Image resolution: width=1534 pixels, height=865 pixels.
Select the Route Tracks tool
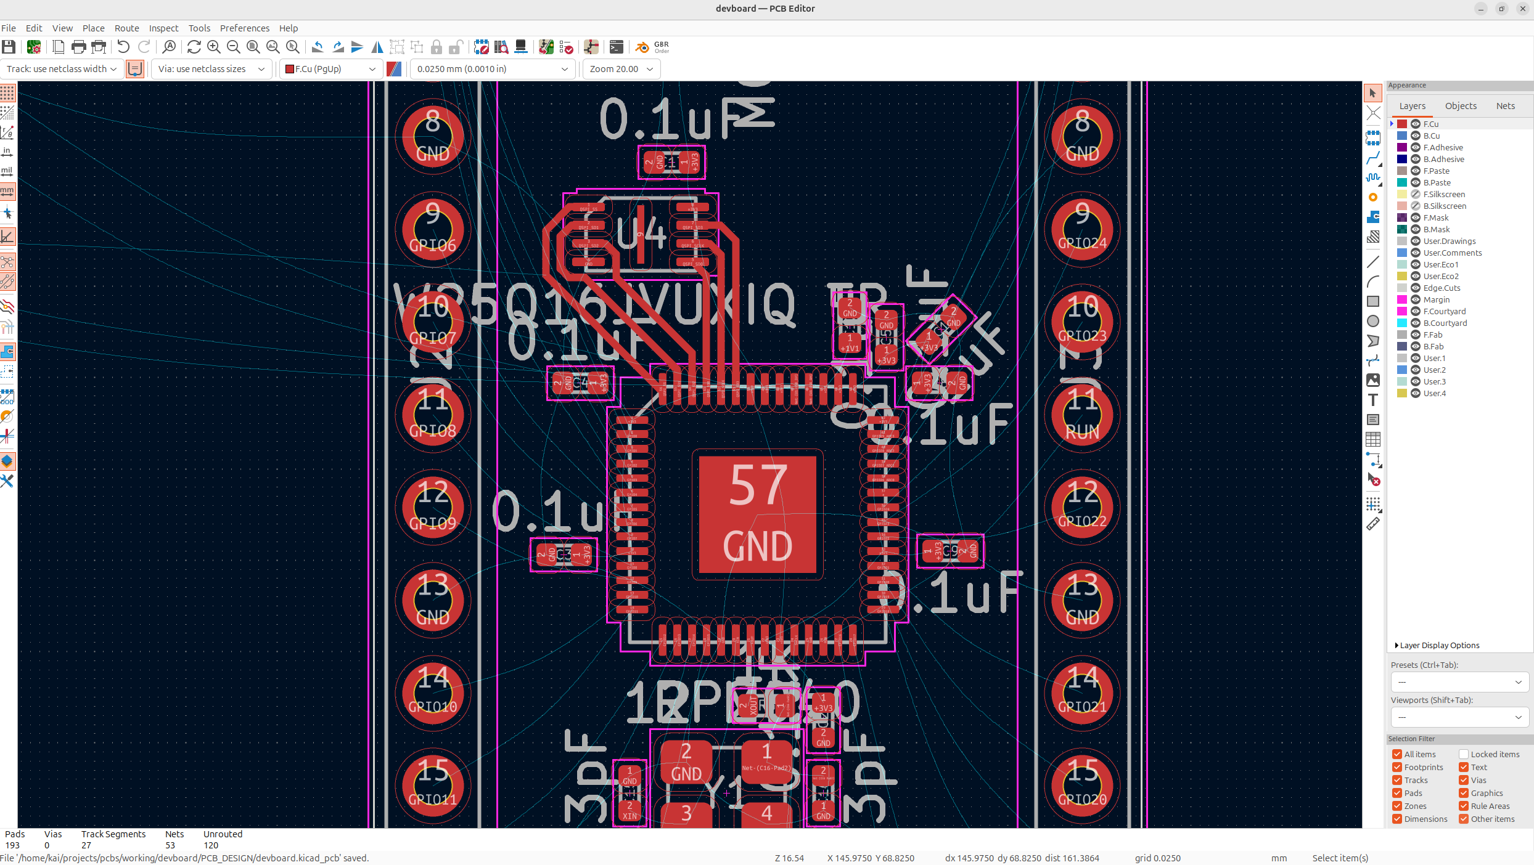coord(1372,158)
